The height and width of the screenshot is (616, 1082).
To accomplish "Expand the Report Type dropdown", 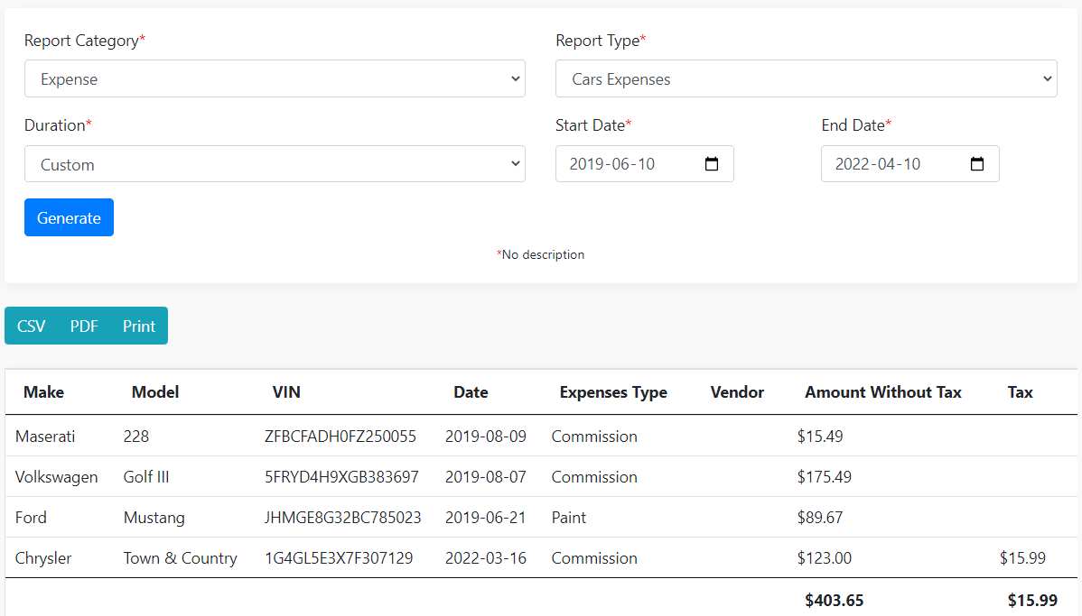I will pos(806,78).
